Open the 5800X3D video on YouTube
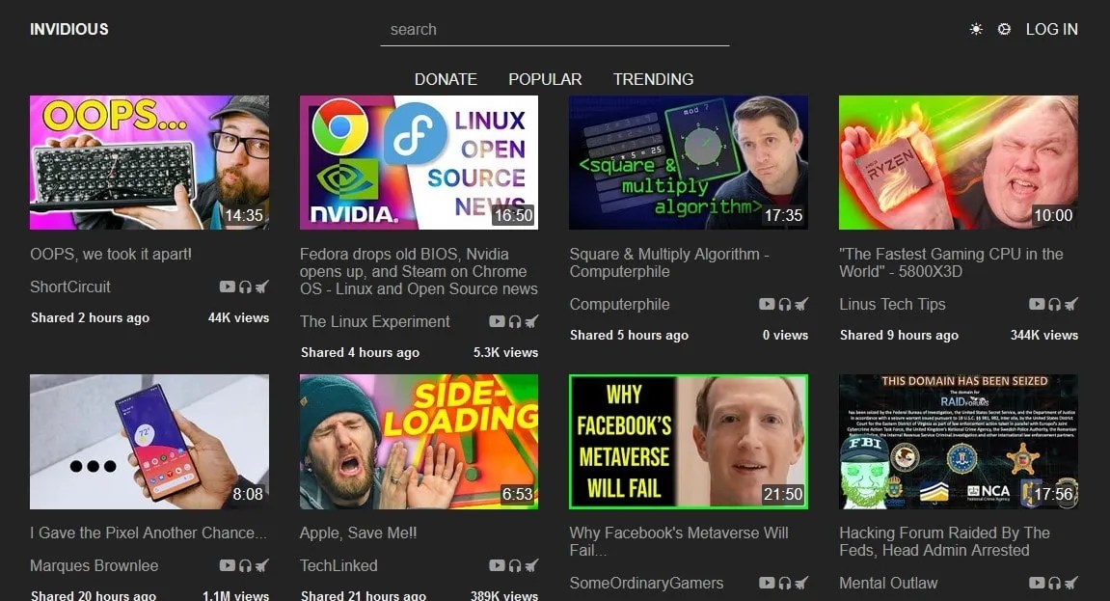Image resolution: width=1110 pixels, height=601 pixels. (x=1035, y=304)
